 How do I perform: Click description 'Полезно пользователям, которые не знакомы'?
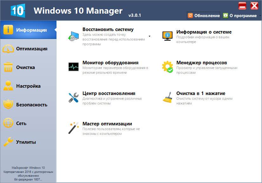tap(111, 131)
